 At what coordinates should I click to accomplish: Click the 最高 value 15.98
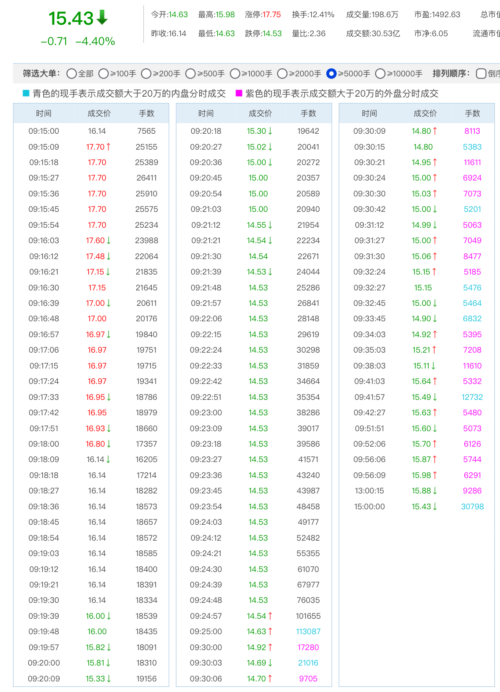[x=225, y=15]
